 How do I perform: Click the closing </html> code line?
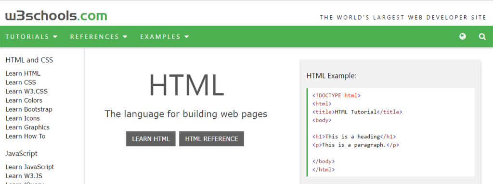[x=324, y=170]
